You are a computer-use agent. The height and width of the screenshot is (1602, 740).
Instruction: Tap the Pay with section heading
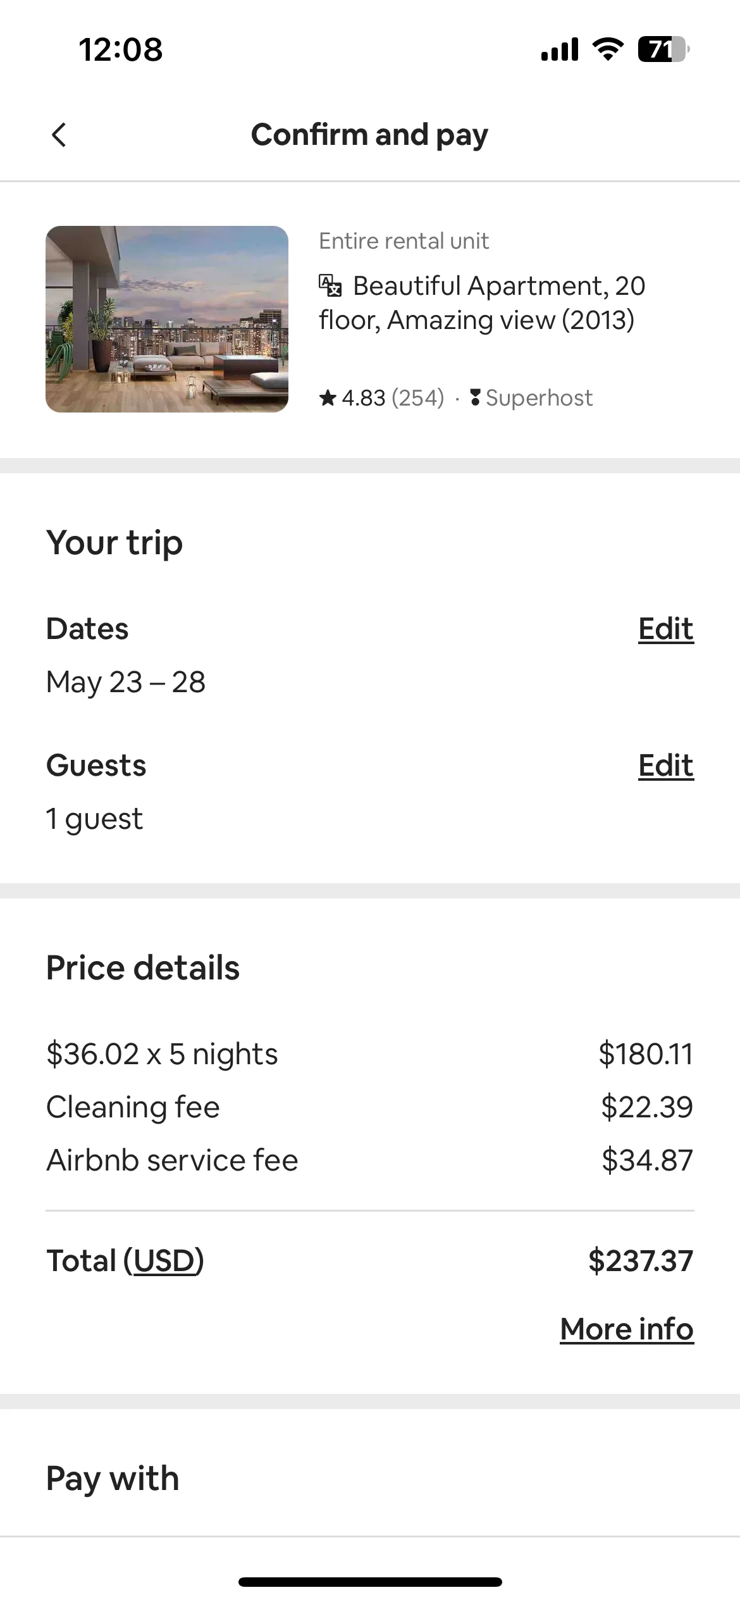point(113,1479)
